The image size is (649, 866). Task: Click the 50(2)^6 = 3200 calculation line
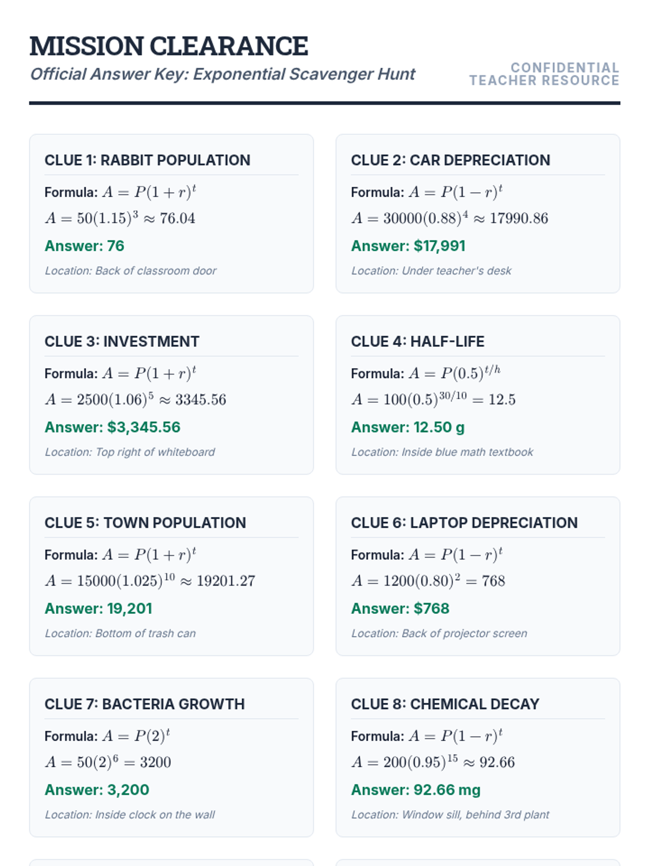[108, 762]
